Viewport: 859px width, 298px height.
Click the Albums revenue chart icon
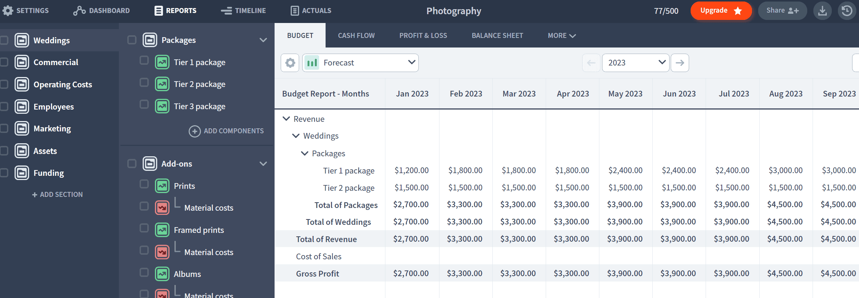pos(162,274)
